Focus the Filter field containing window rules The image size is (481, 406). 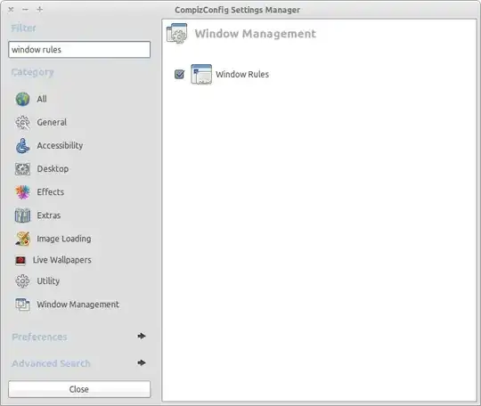click(79, 49)
